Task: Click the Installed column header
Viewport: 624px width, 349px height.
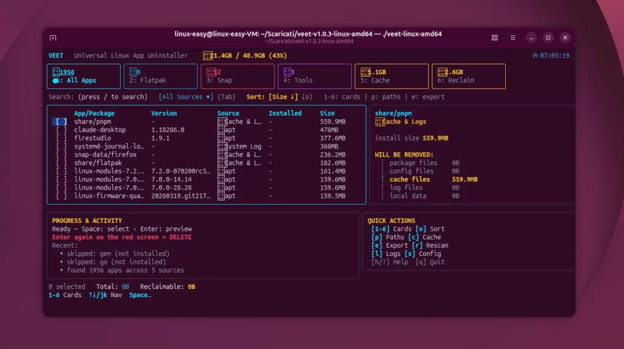Action: 285,113
